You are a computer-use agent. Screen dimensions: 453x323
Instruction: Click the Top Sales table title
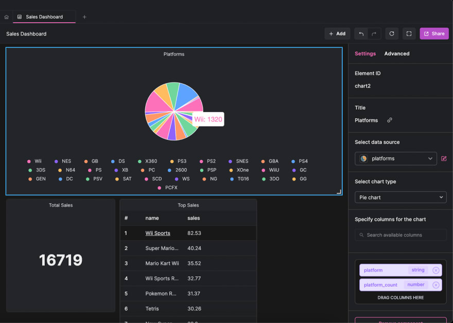188,205
